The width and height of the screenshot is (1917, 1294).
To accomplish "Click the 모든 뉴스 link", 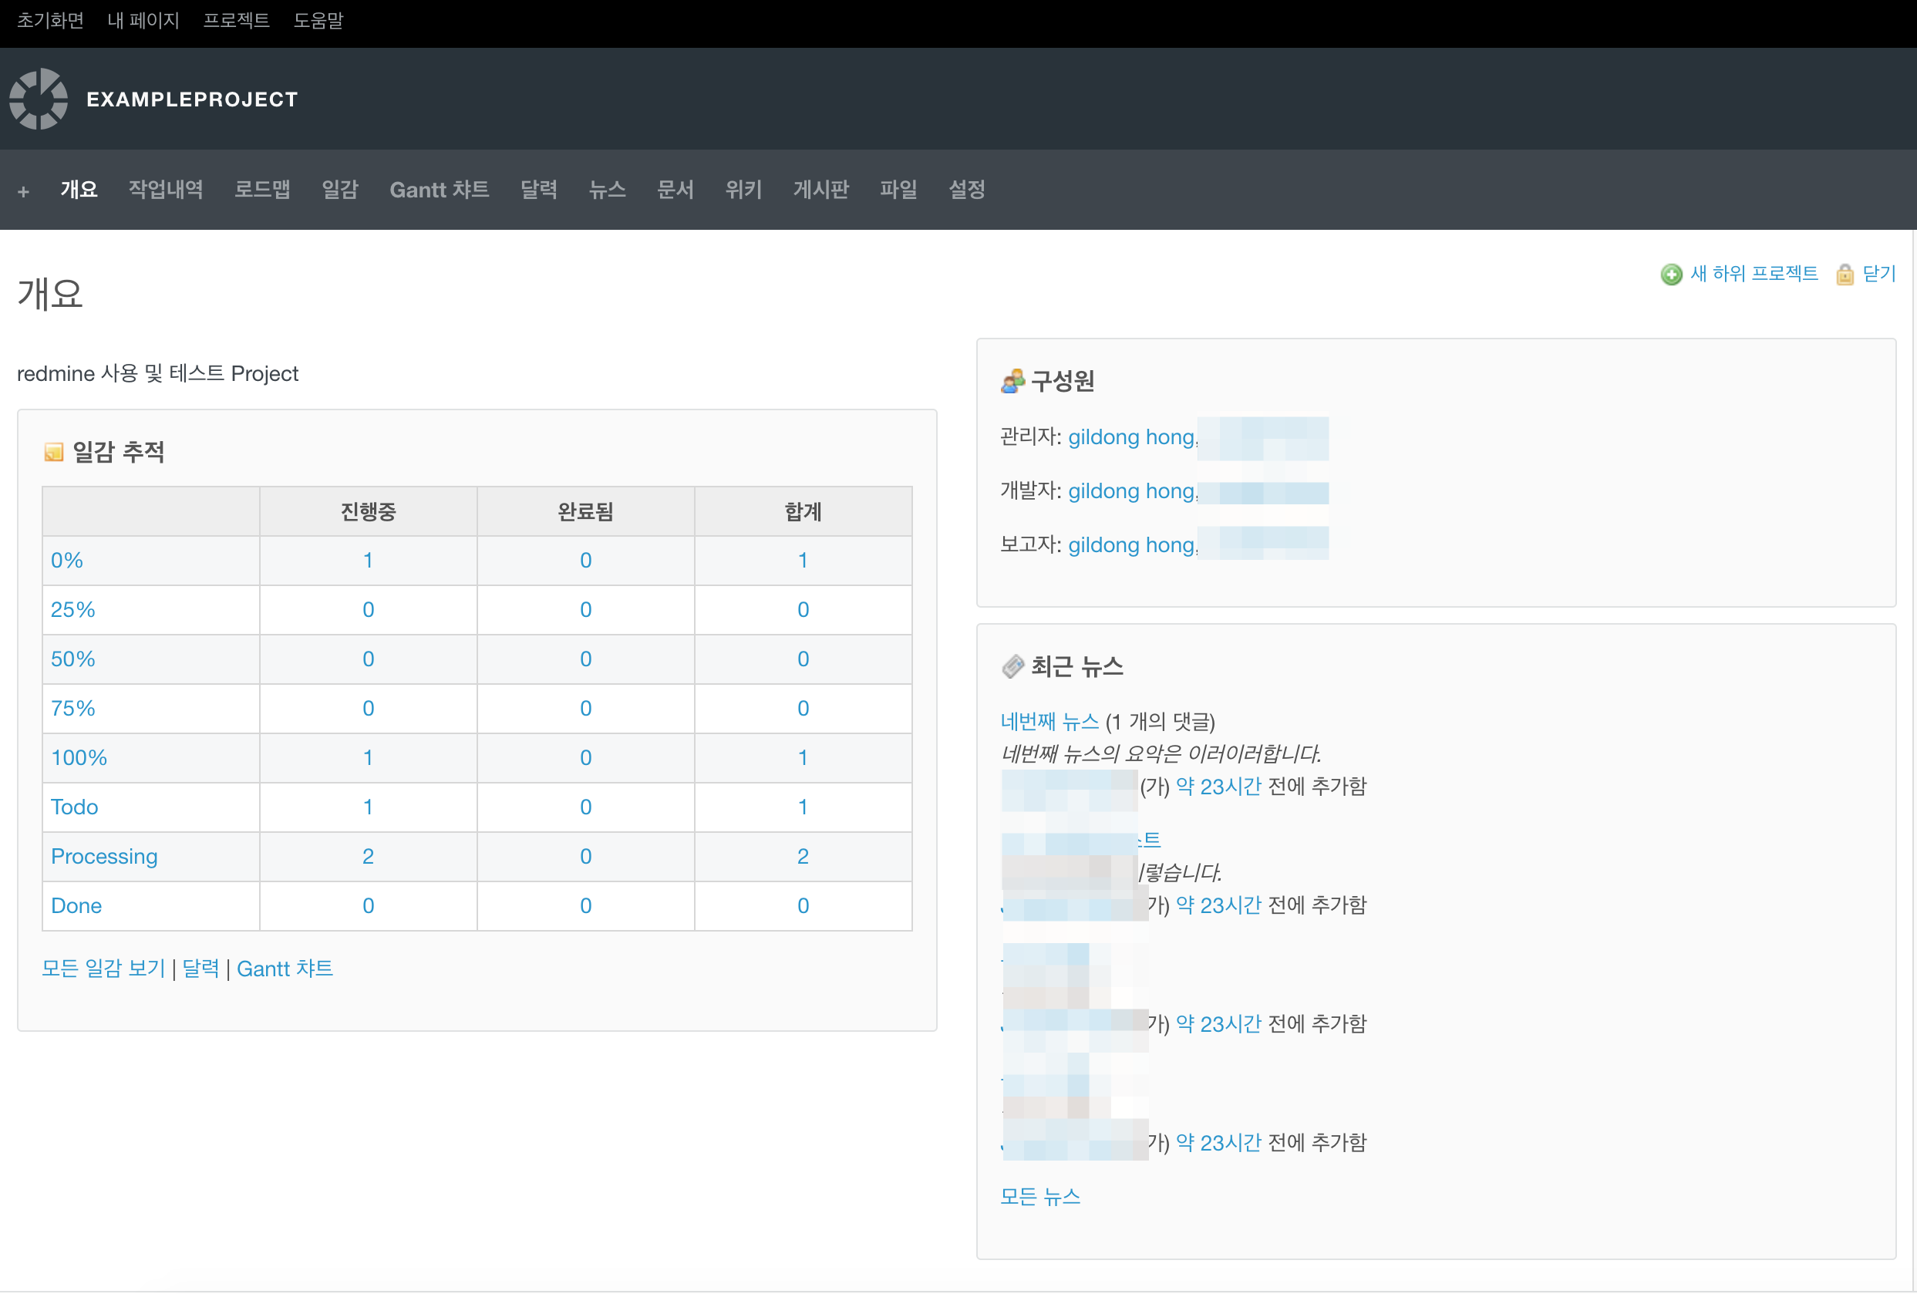I will pyautogui.click(x=1039, y=1197).
